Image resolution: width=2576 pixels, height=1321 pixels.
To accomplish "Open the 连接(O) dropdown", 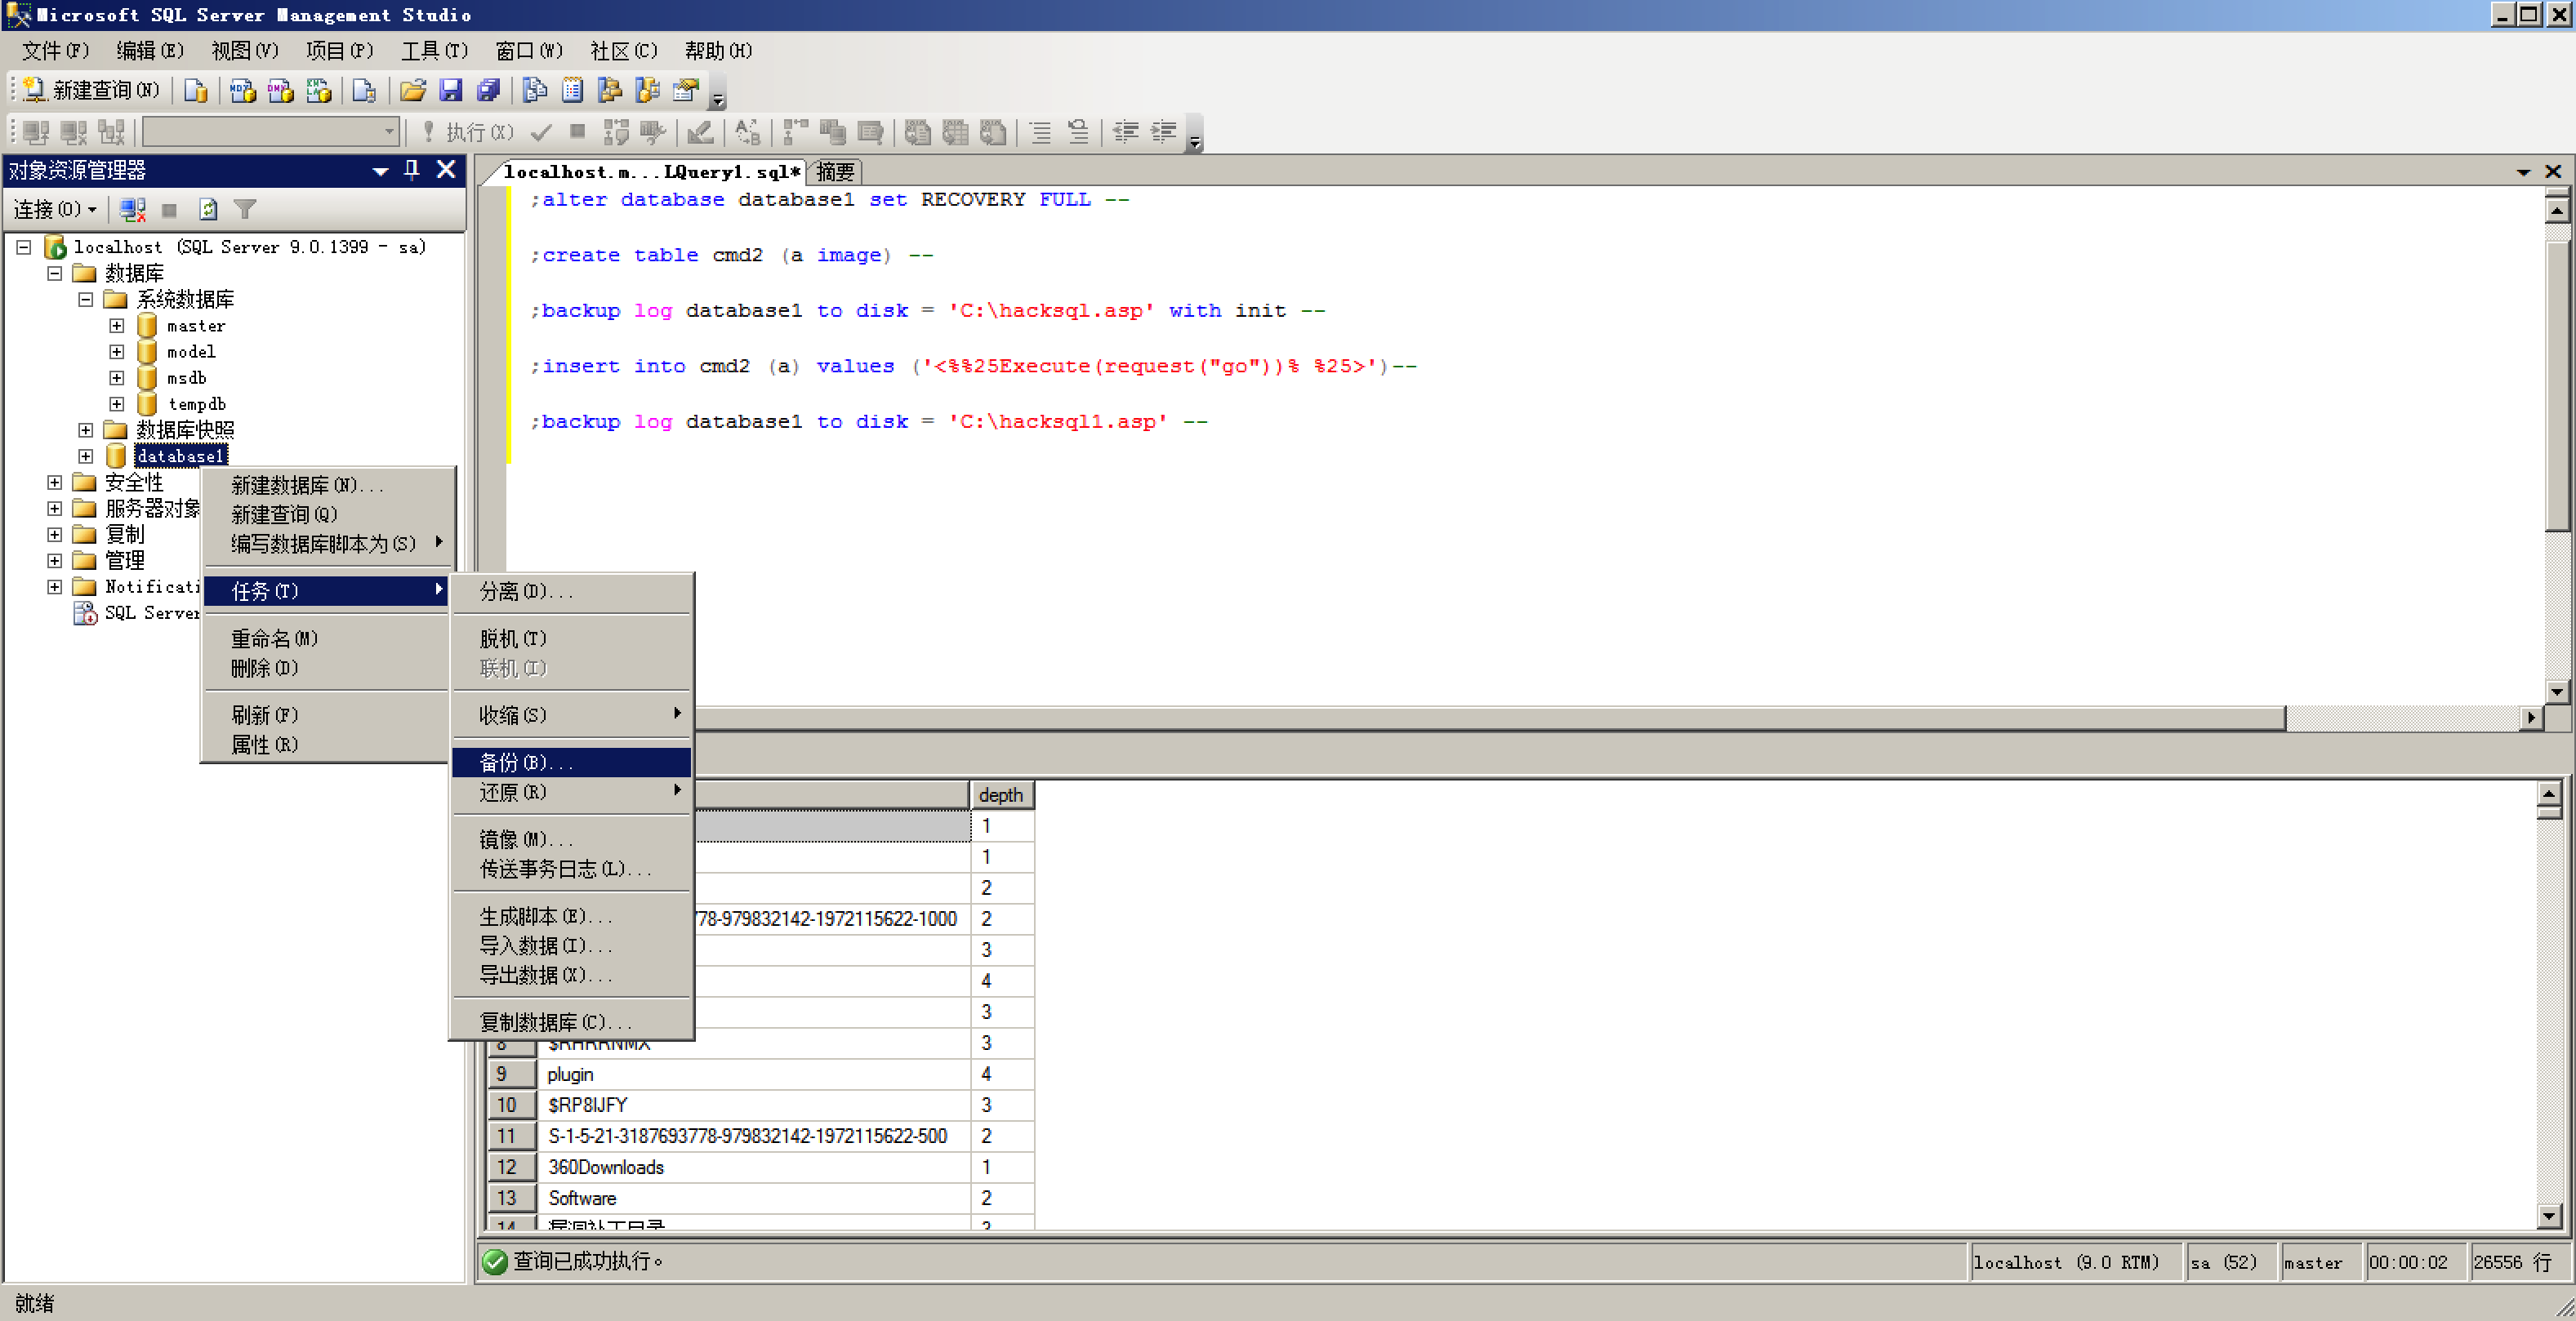I will (x=54, y=209).
